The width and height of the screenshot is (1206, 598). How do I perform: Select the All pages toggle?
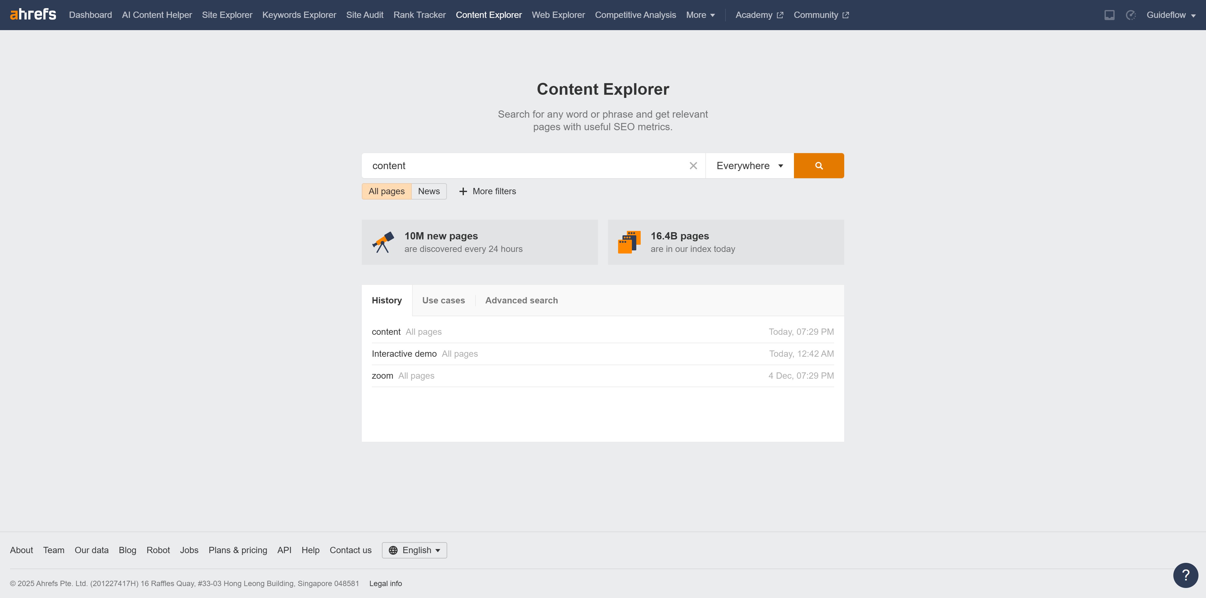pos(386,191)
